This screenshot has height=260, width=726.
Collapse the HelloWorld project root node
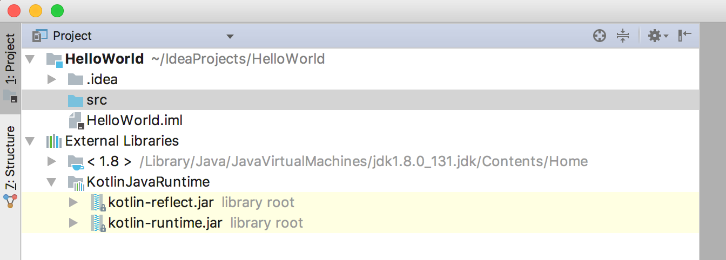pos(30,59)
